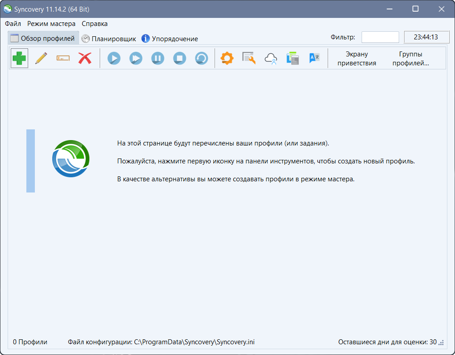455x355 pixels.
Task: Open the Файл menu
Action: pyautogui.click(x=13, y=24)
